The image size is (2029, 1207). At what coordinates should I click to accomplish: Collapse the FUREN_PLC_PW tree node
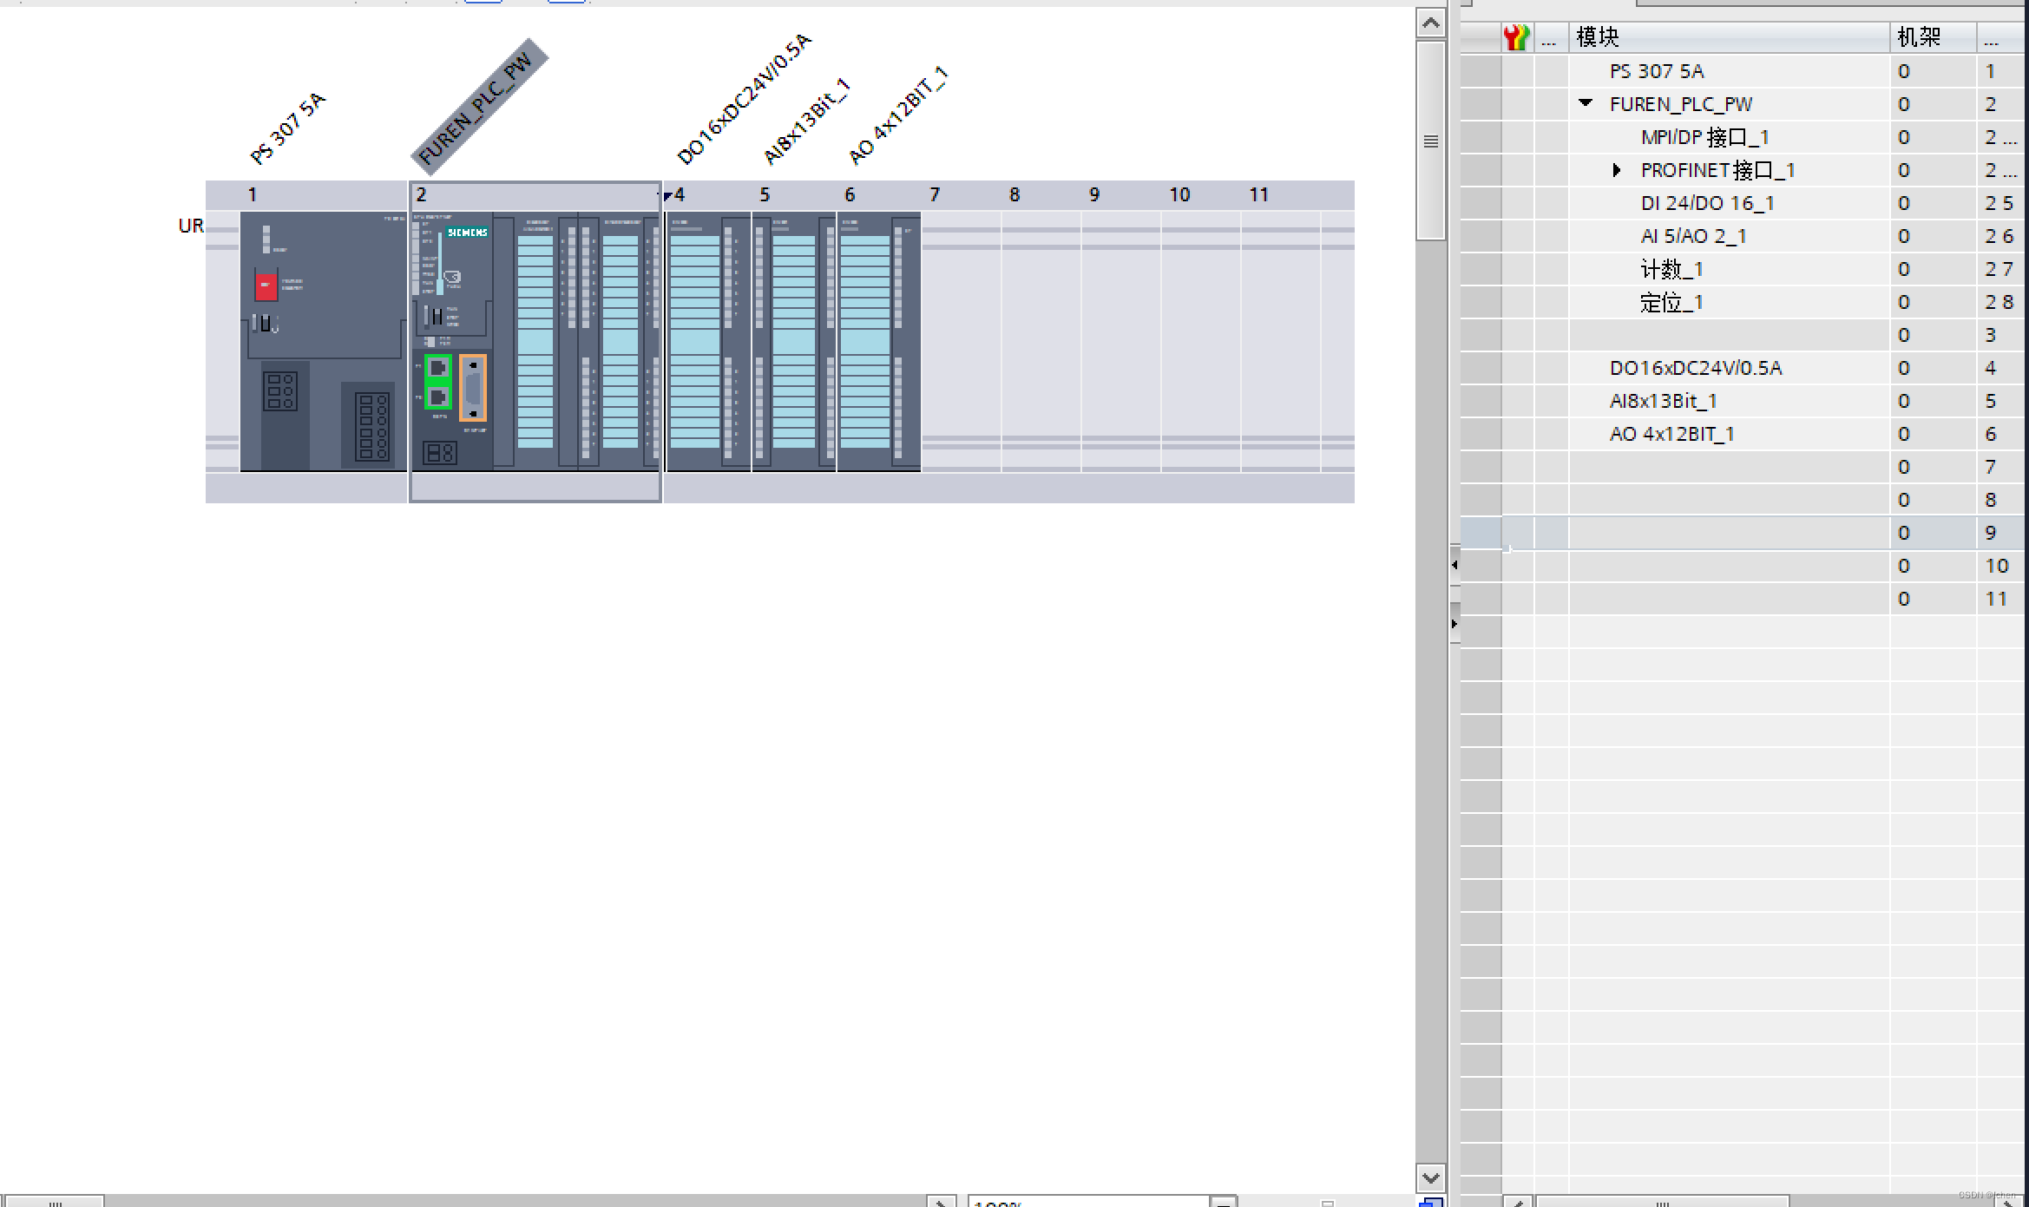pyautogui.click(x=1586, y=103)
